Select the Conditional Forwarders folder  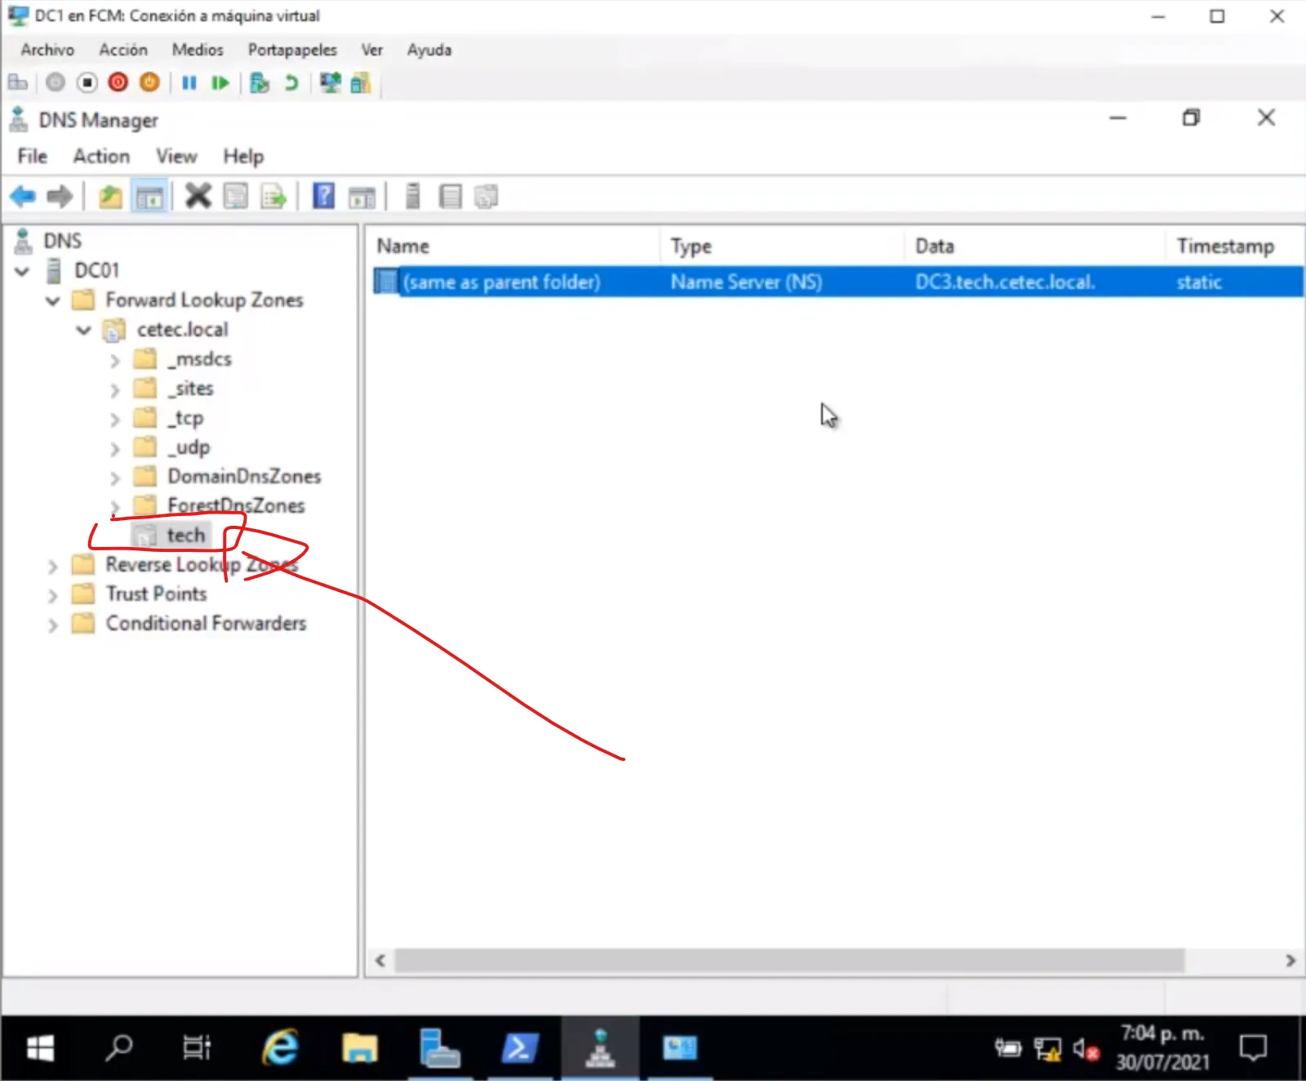pos(206,624)
